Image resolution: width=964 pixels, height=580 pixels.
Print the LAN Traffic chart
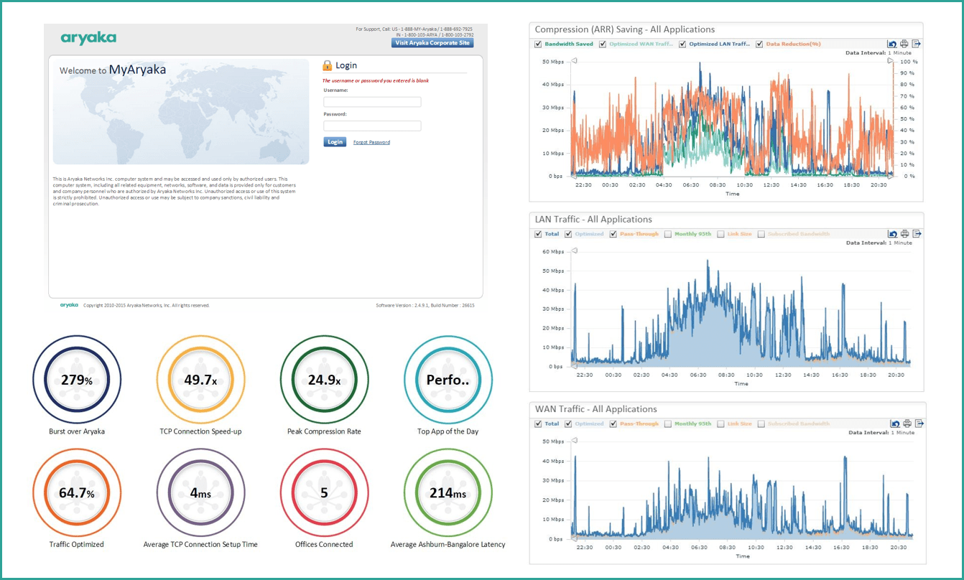point(905,234)
